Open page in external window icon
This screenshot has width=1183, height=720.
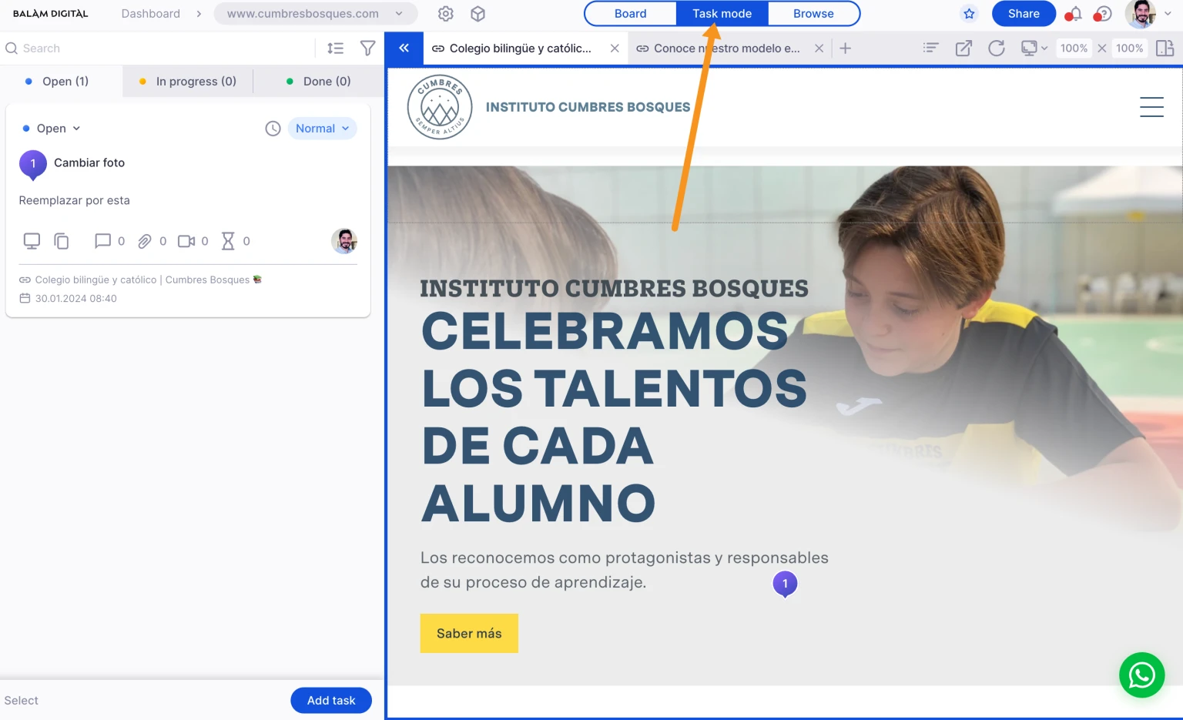point(963,49)
